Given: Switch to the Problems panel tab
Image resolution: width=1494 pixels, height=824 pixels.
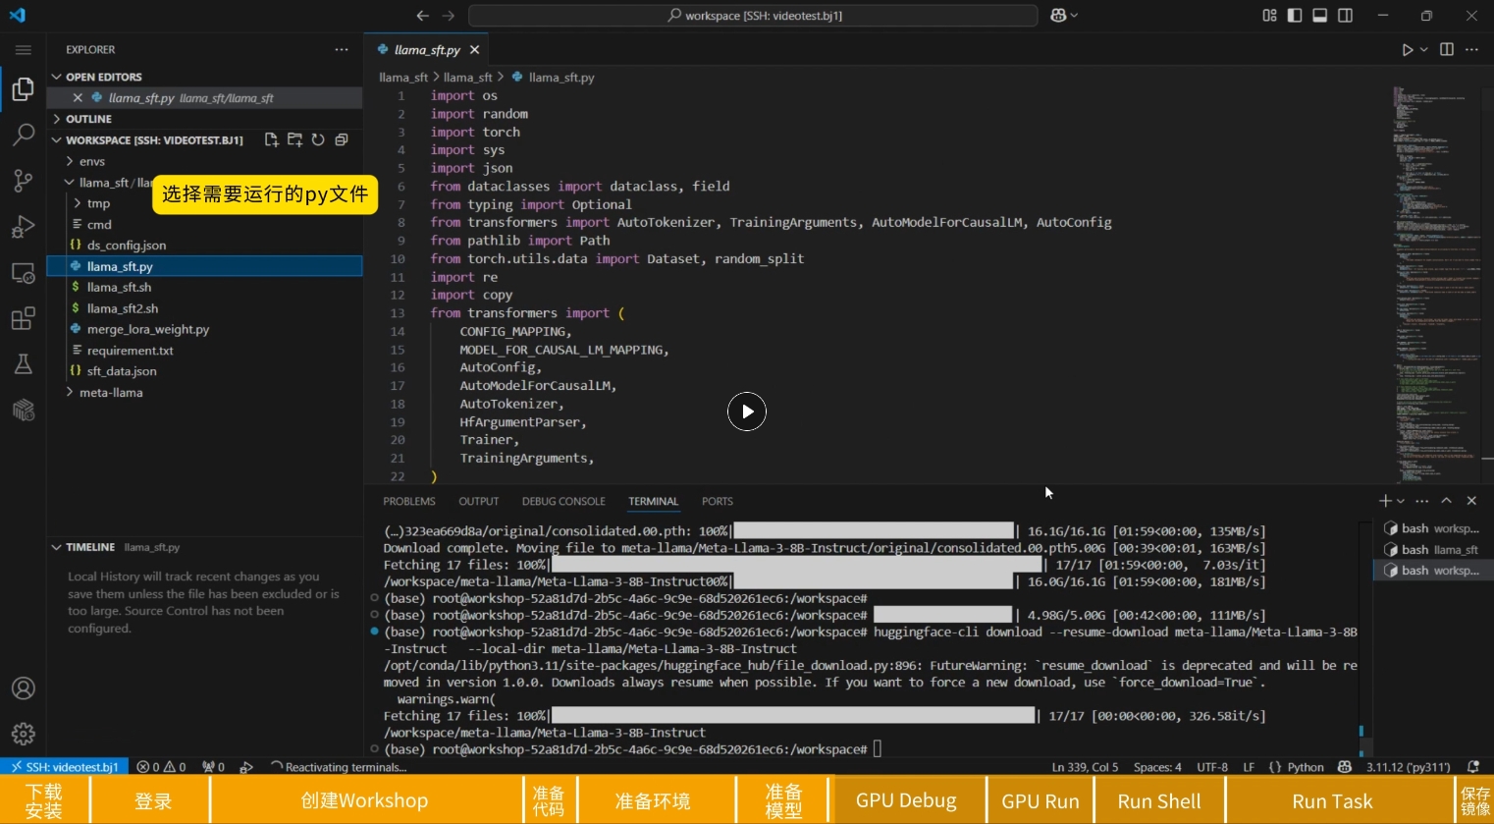Looking at the screenshot, I should [x=409, y=501].
